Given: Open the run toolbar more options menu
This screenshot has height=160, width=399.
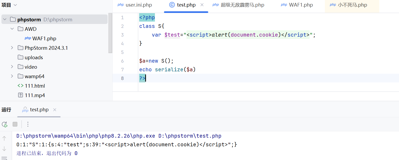Looking at the screenshot, I should pos(28,124).
